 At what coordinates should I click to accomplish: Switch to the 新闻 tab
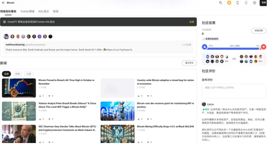click(x=56, y=11)
